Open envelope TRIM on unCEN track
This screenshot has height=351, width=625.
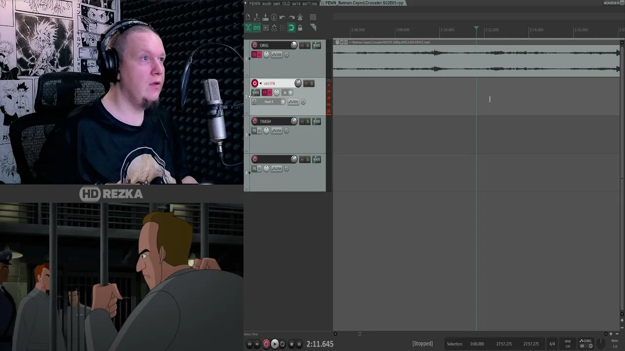[293, 101]
